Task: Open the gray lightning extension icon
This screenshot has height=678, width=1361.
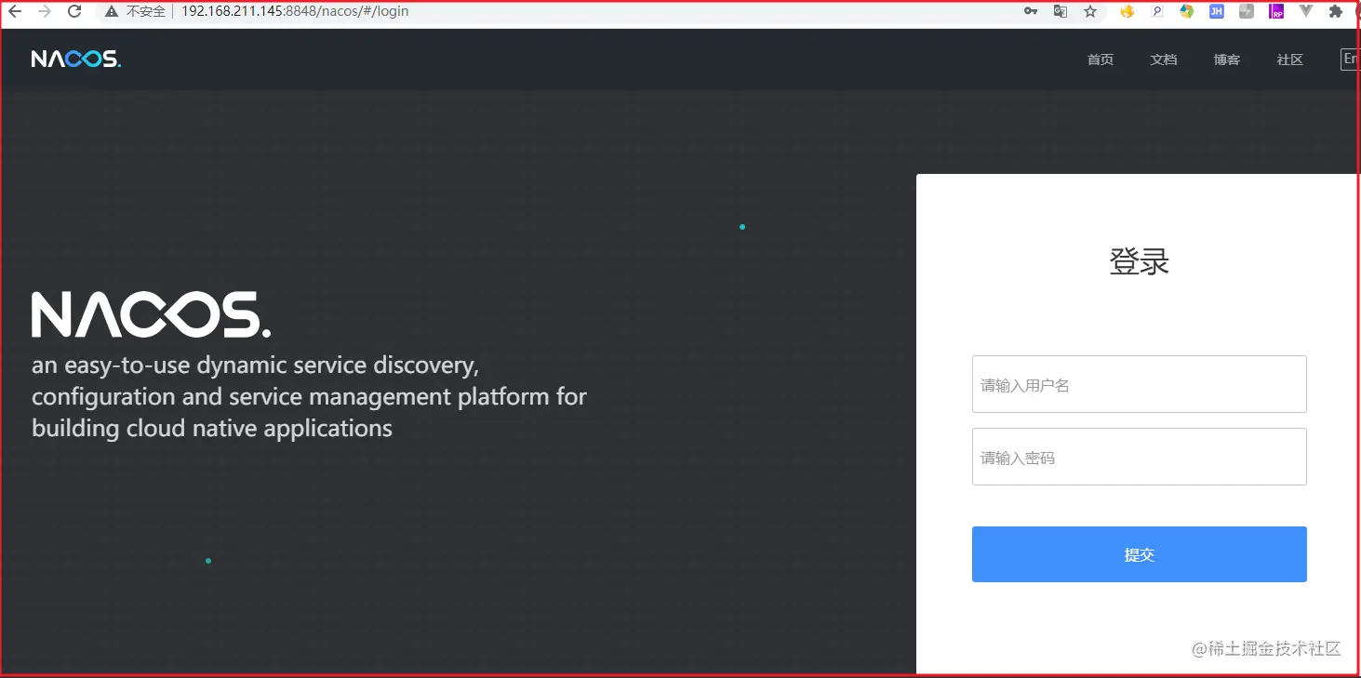Action: click(x=1247, y=11)
